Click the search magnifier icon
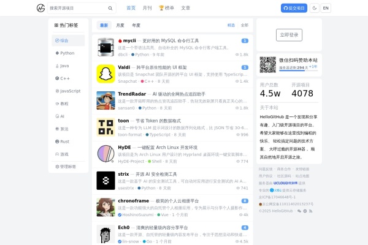 [x=110, y=9]
